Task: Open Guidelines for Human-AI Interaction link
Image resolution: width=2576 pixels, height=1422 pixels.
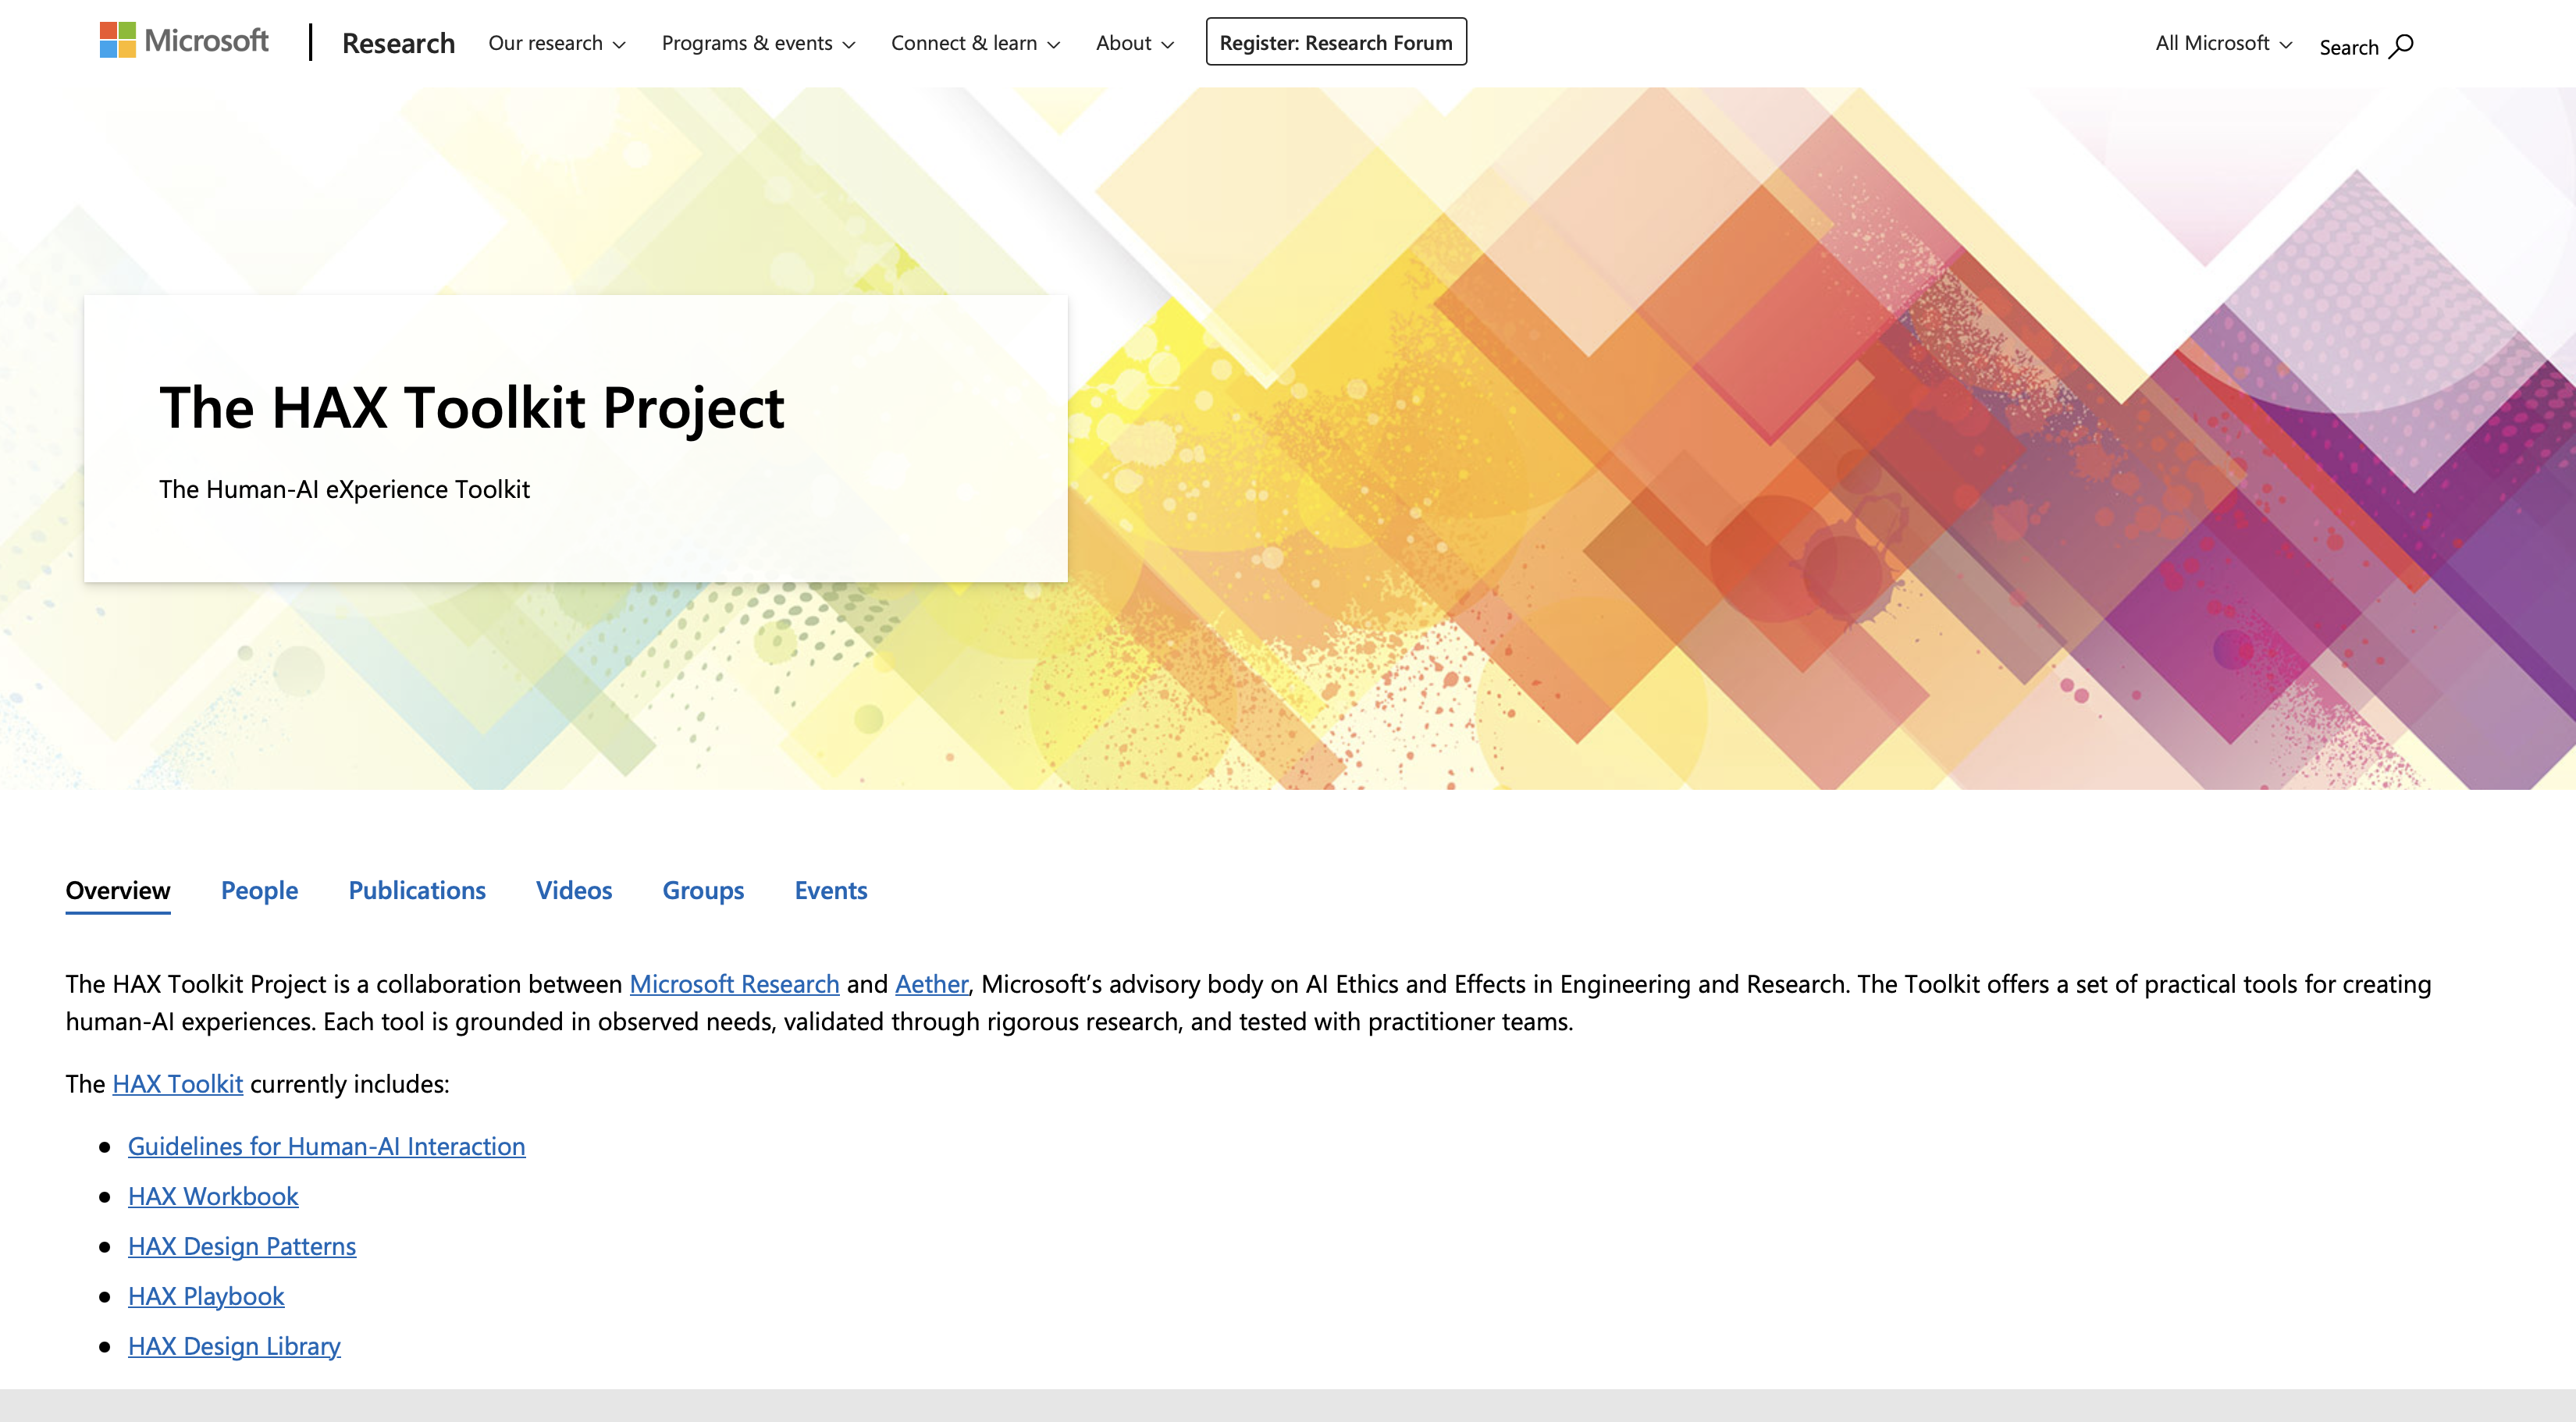Action: point(326,1146)
